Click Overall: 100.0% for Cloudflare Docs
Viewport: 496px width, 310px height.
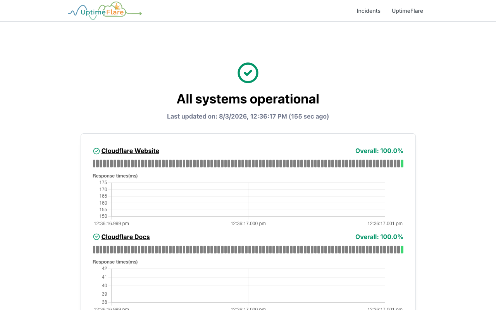[x=379, y=237]
